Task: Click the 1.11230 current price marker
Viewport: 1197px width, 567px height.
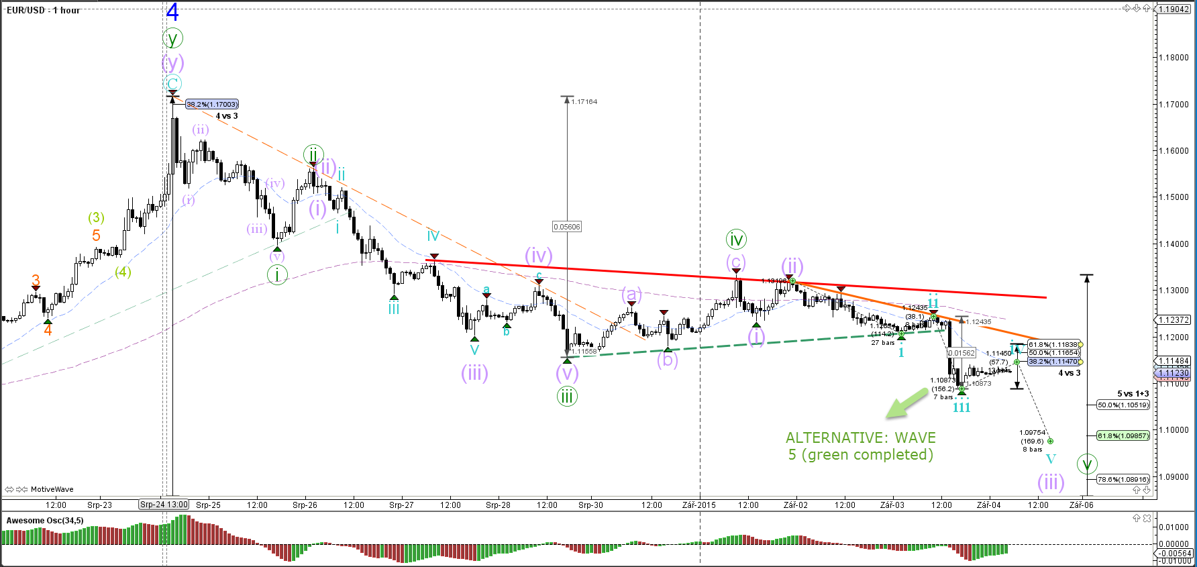Action: coord(1174,373)
